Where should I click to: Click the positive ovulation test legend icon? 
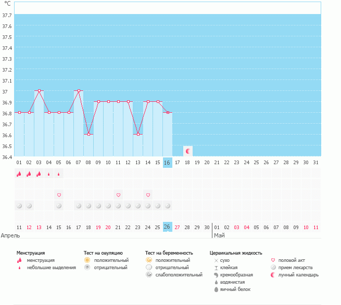[x=87, y=260]
